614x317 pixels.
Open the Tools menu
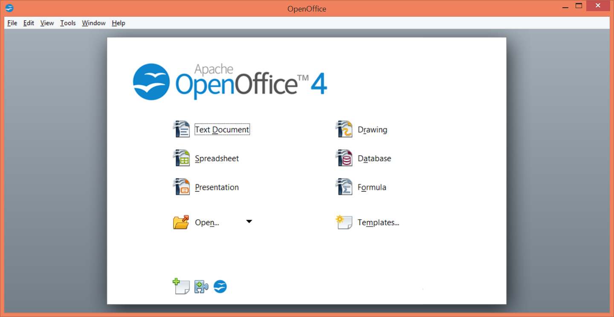click(x=68, y=23)
